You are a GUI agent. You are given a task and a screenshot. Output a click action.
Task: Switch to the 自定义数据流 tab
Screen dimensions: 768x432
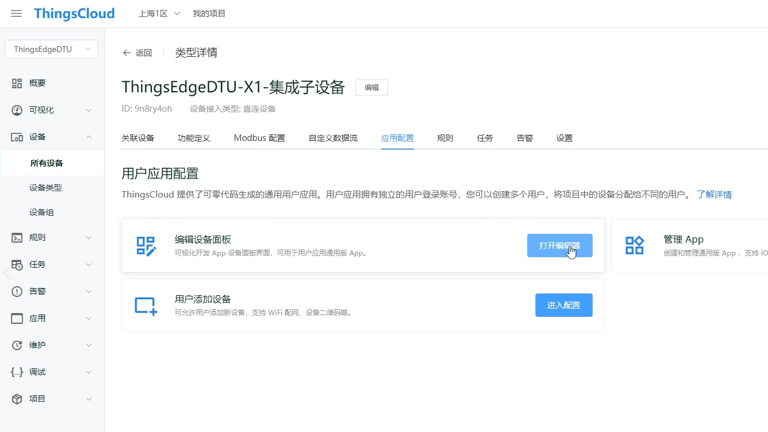coord(333,138)
